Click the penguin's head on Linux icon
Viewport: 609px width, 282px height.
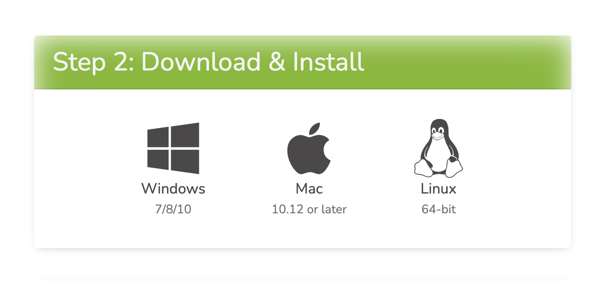(438, 129)
